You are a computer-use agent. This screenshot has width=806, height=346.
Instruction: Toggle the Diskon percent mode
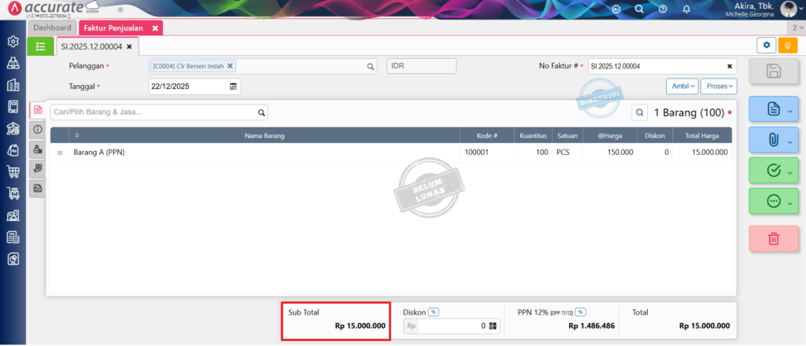point(433,312)
